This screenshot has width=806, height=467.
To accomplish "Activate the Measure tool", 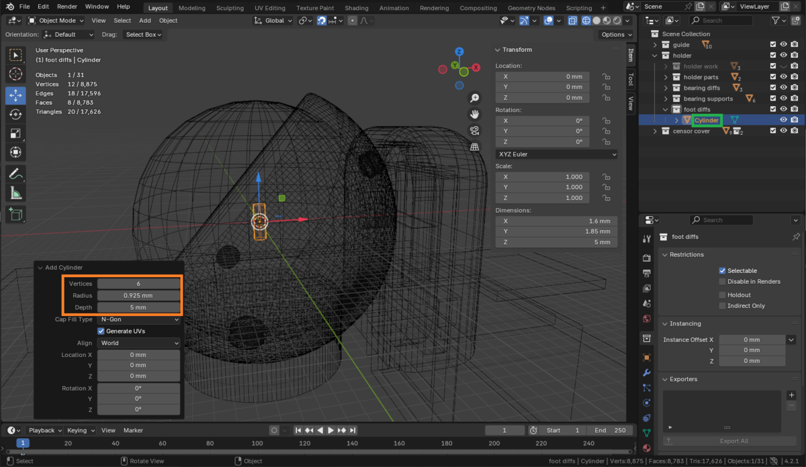I will [16, 193].
